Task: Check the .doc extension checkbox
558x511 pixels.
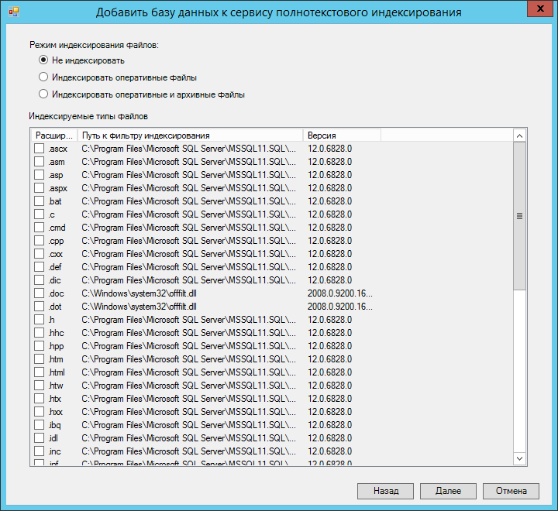Action: tap(40, 293)
